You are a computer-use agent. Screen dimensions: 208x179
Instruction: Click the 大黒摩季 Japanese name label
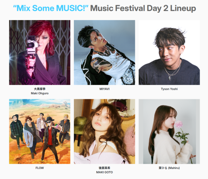click(40, 89)
